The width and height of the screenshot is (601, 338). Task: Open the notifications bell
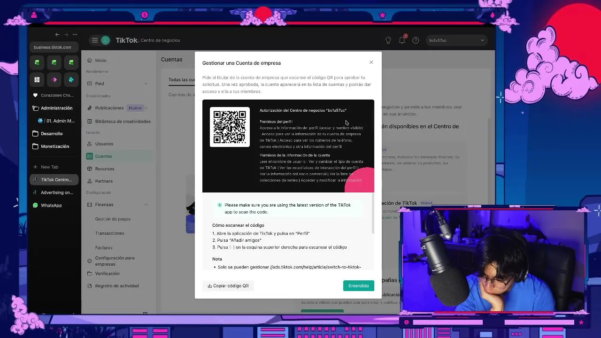(x=402, y=40)
